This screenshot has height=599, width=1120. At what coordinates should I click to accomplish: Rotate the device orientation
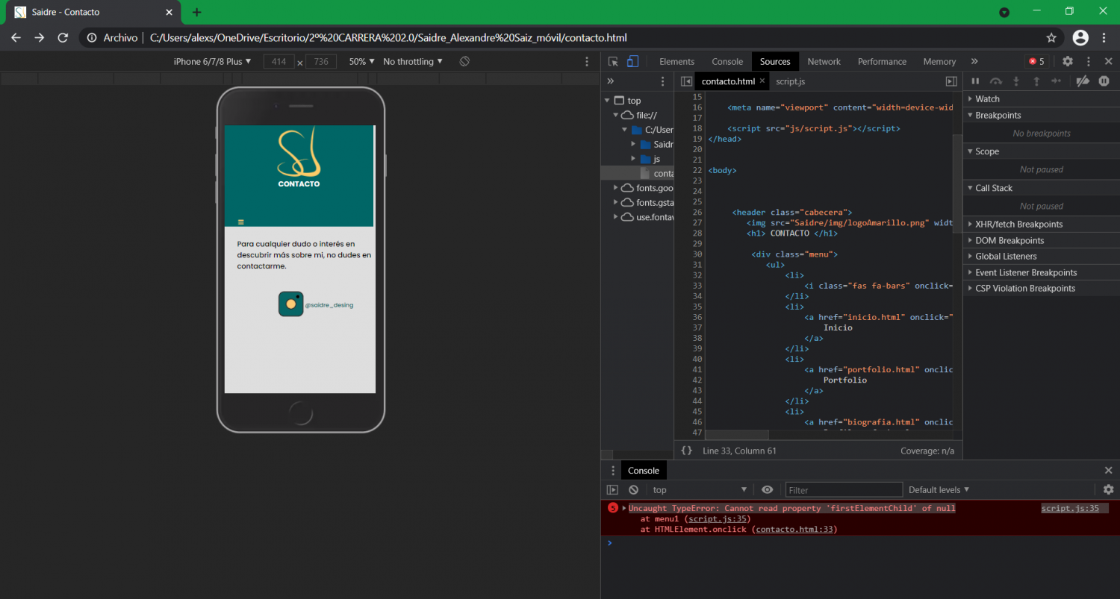tap(464, 61)
